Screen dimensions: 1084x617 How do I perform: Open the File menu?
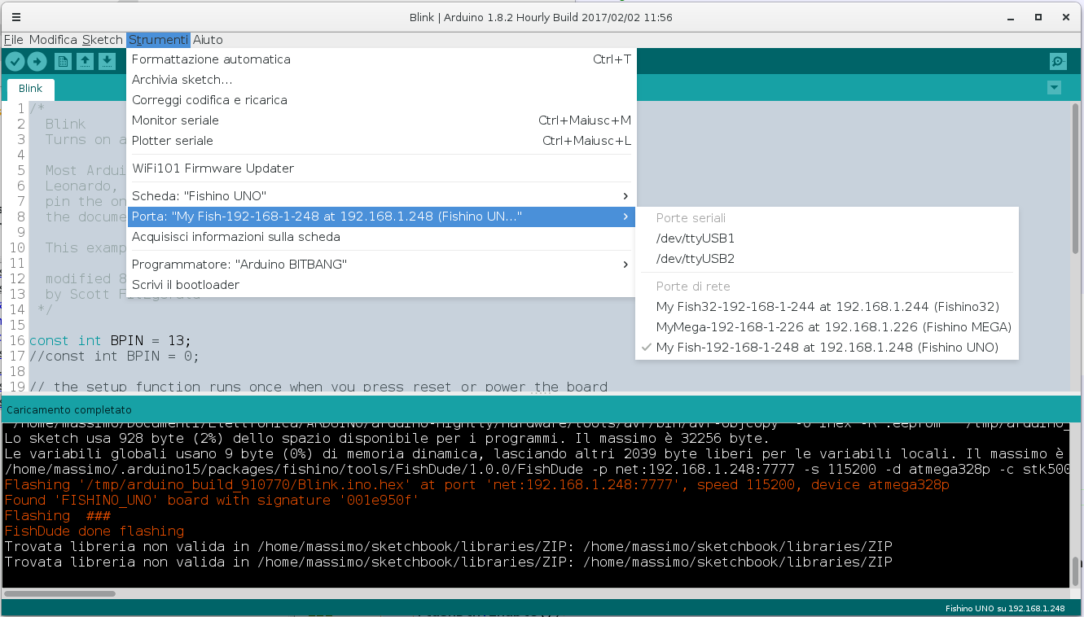[x=13, y=40]
